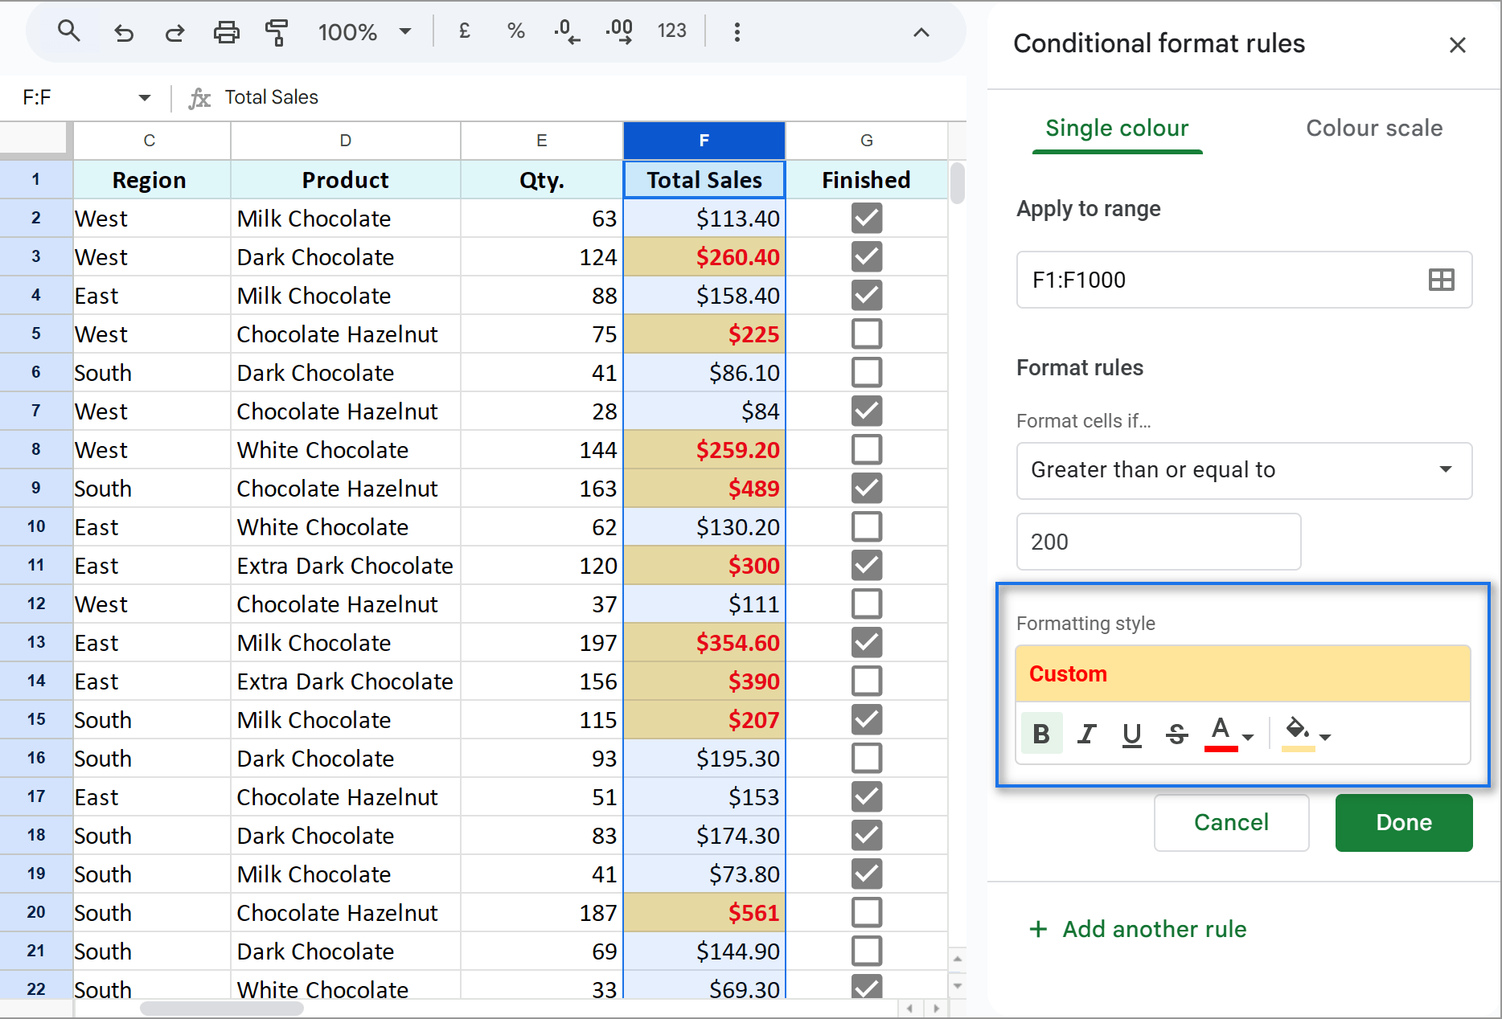Image resolution: width=1502 pixels, height=1019 pixels.
Task: Click the undo arrow icon
Action: pos(123,32)
